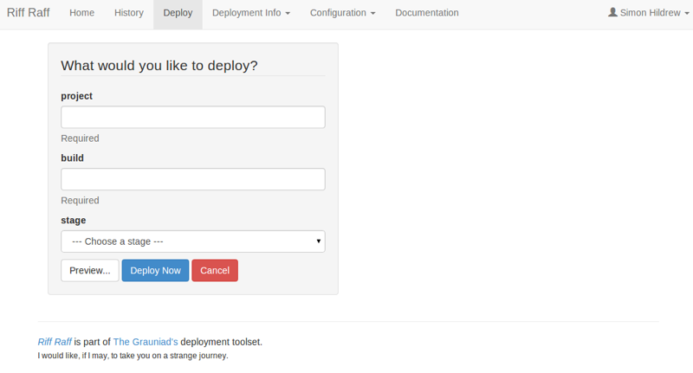693x373 pixels.
Task: Click the Riff Raff brand logo
Action: pos(28,12)
